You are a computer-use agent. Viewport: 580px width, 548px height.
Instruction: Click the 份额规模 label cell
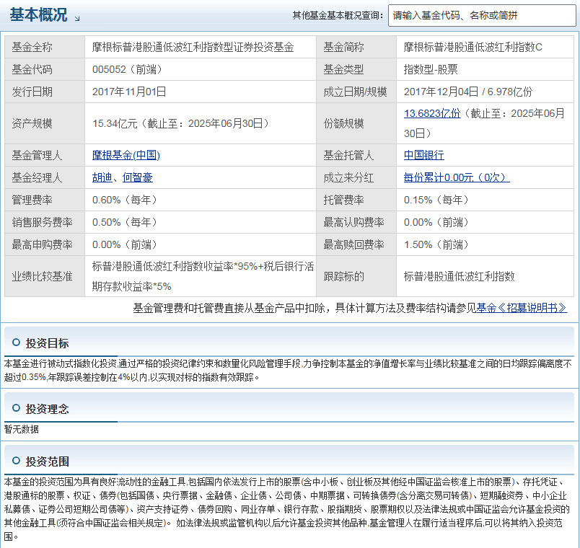tap(356, 123)
